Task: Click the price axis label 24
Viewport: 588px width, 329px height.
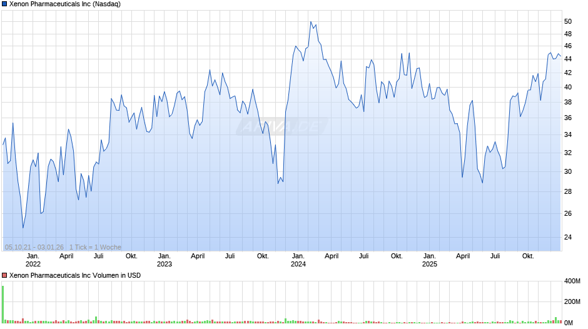Action: click(x=568, y=237)
